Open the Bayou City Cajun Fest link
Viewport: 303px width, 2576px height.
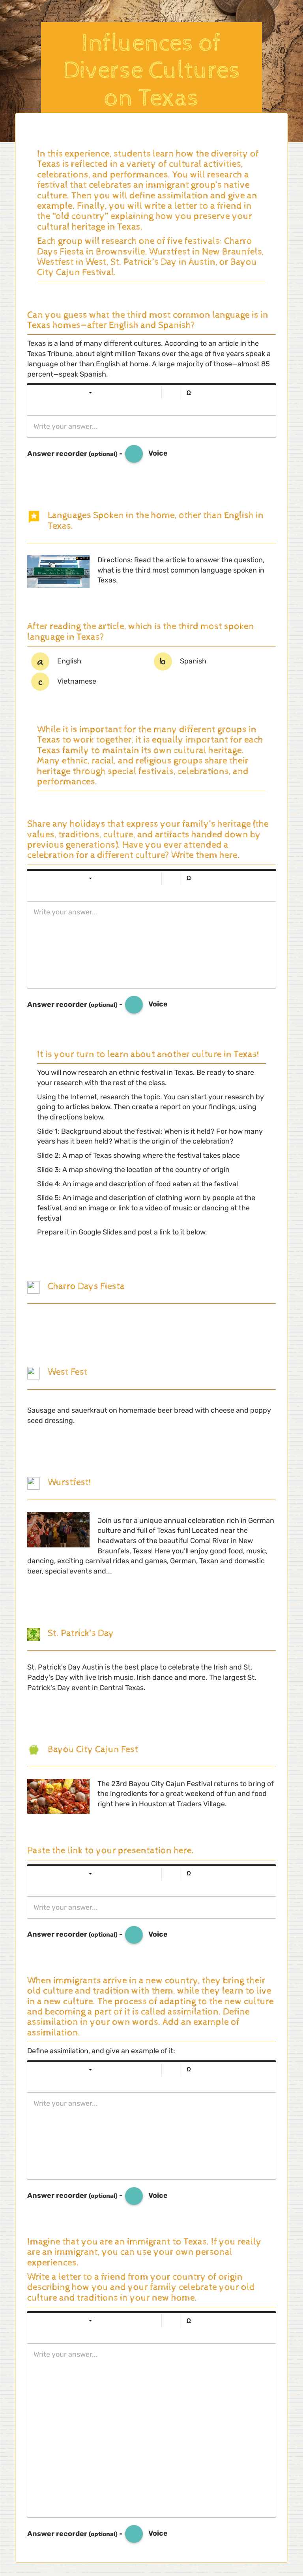(92, 1749)
